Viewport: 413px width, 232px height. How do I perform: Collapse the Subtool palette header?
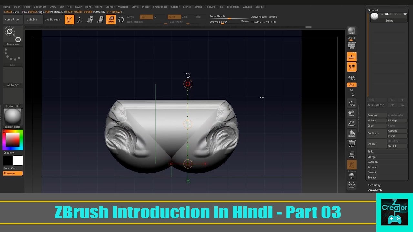[373, 10]
